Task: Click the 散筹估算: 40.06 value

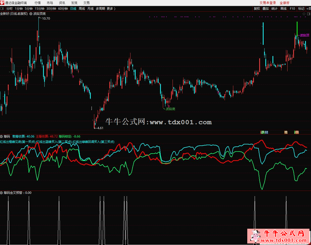Action: click(23, 137)
